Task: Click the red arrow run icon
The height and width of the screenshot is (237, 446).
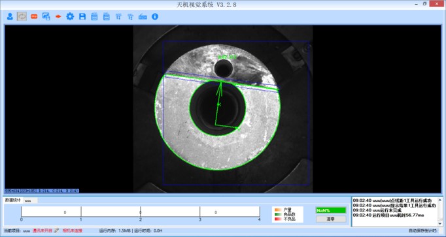Action: pyautogui.click(x=58, y=16)
